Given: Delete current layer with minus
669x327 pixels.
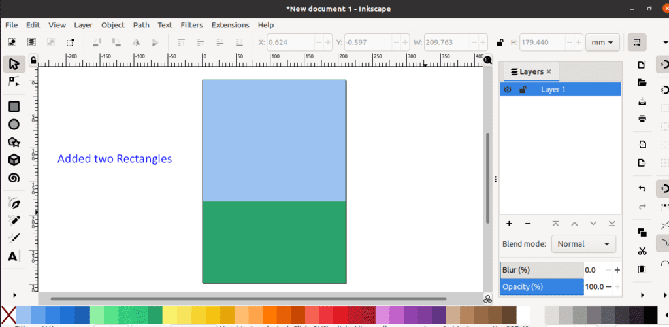Looking at the screenshot, I should click(528, 223).
